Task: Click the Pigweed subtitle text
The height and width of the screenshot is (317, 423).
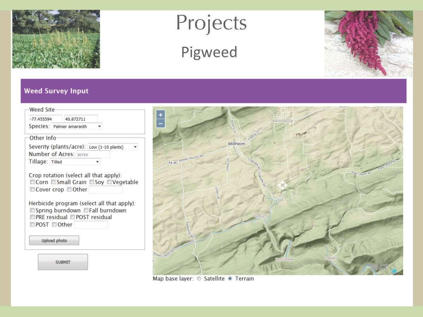Action: point(209,52)
